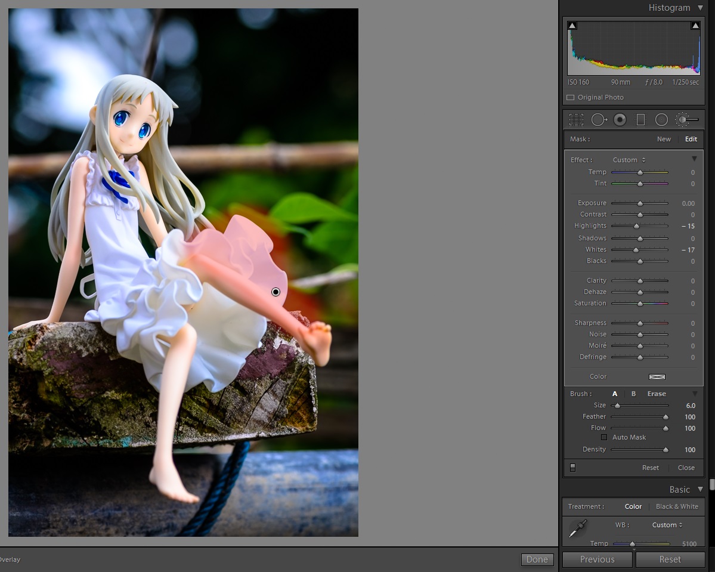
Task: Click the histogram graph
Action: click(634, 48)
